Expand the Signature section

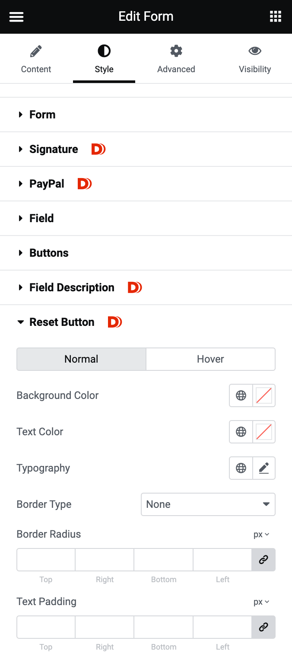(54, 149)
